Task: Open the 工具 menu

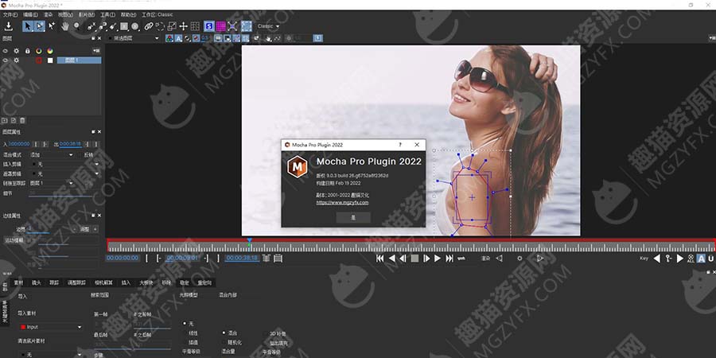Action: (x=107, y=14)
